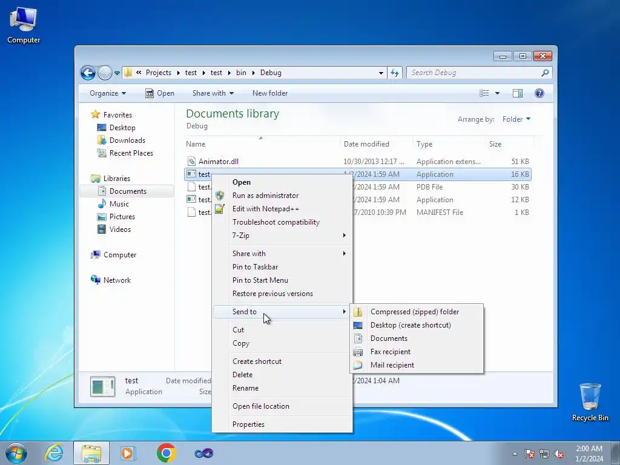Choose Delete in context menu
This screenshot has width=620, height=465.
(282, 375)
